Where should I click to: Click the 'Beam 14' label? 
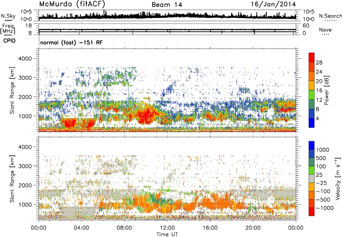(x=167, y=5)
